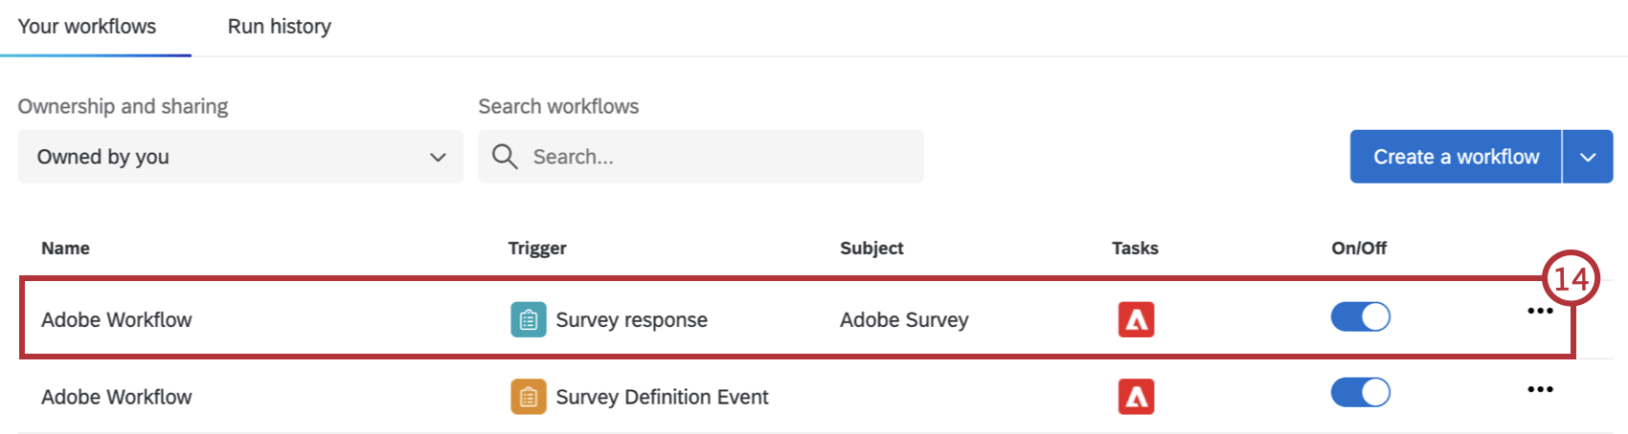Expand the Owned by you dropdown

pyautogui.click(x=239, y=157)
